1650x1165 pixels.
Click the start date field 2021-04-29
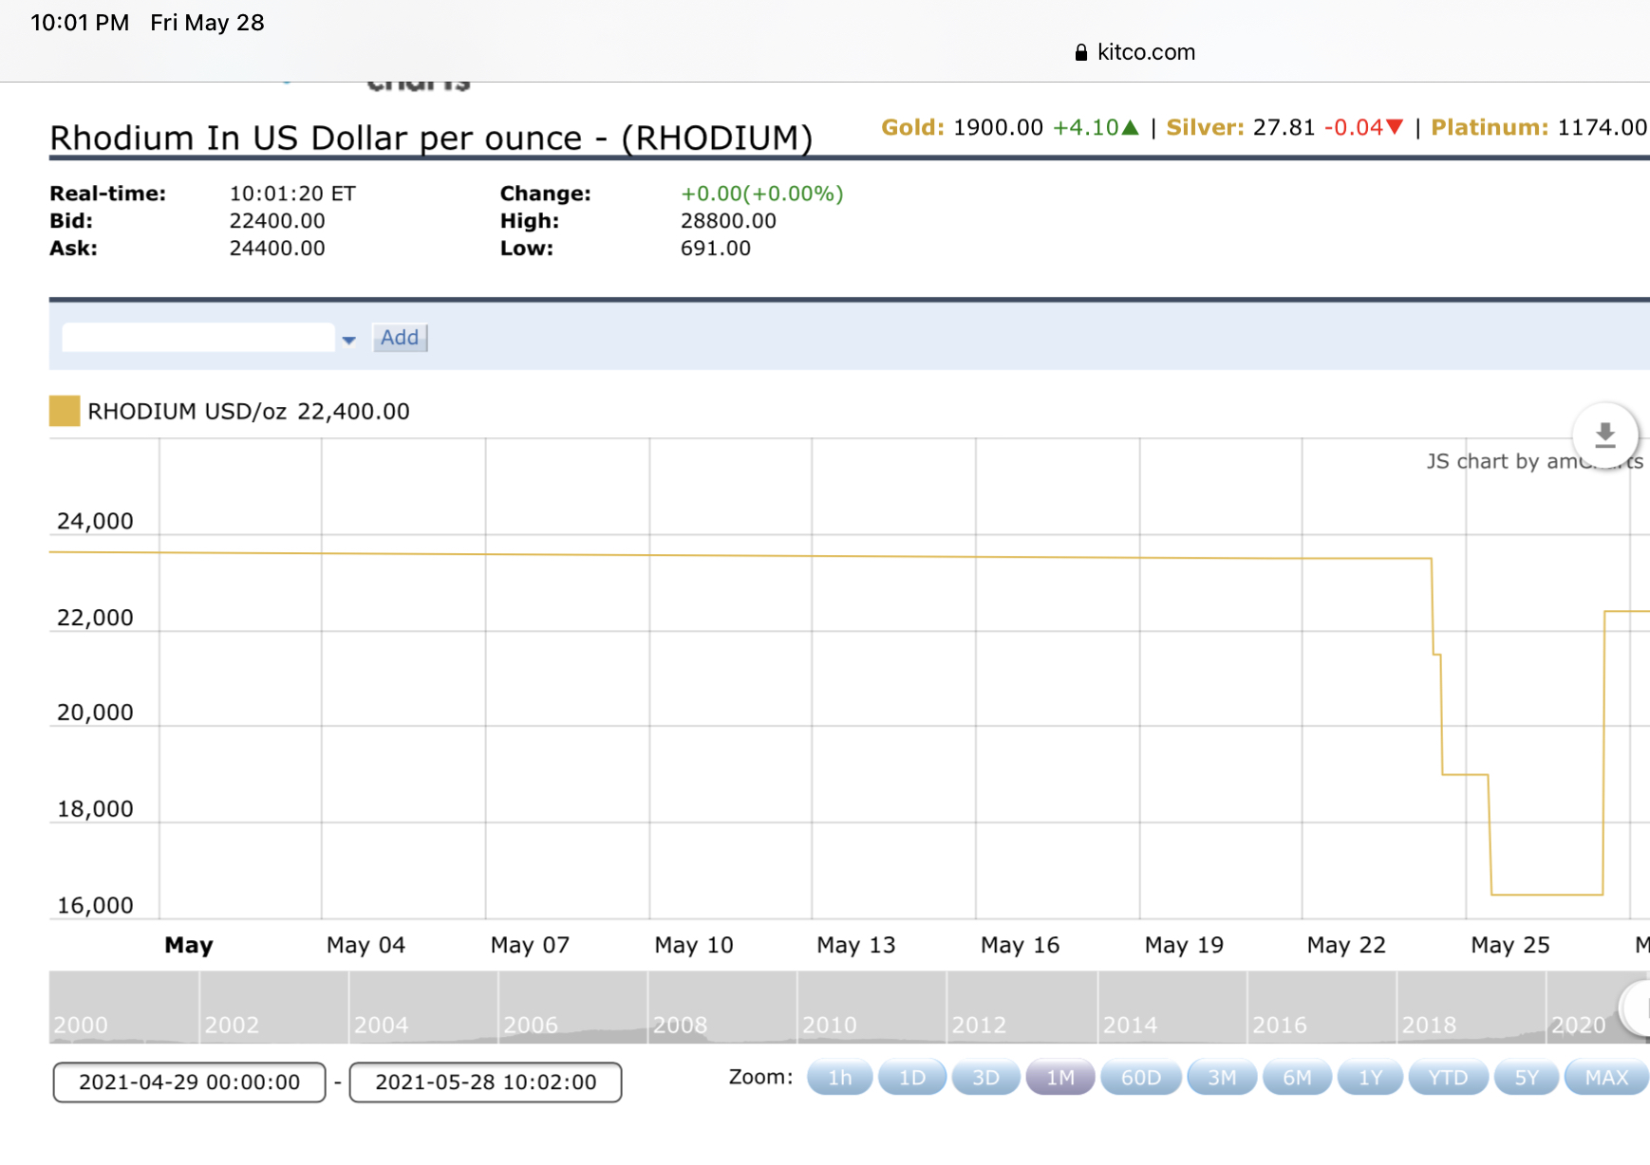point(190,1082)
